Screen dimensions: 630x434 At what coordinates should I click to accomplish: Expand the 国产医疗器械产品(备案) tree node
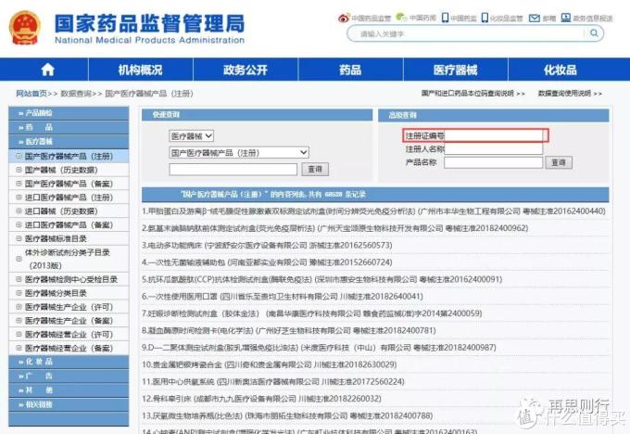point(19,184)
